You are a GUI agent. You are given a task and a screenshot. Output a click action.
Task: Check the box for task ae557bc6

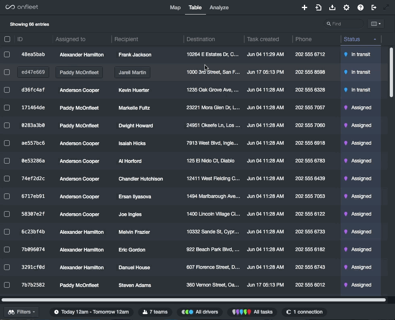[7, 143]
